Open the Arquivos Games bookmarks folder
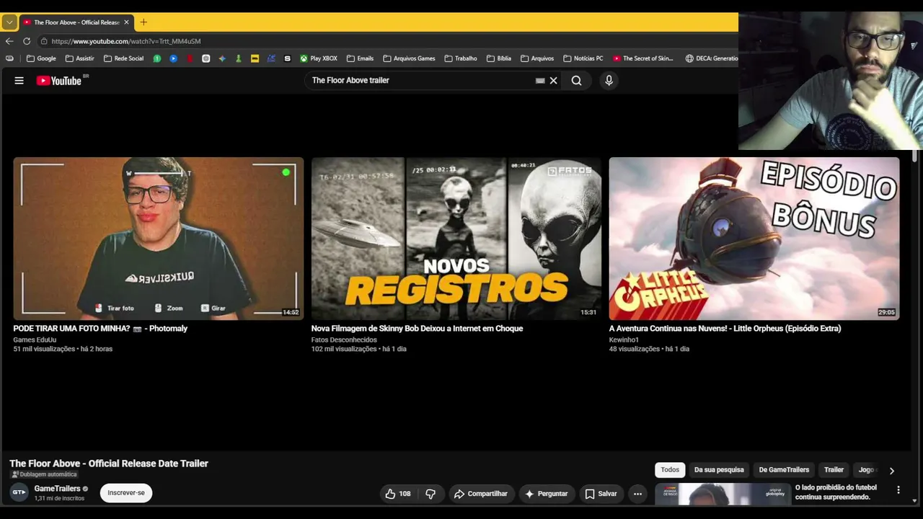Screen dimensions: 923x519 [x=409, y=58]
